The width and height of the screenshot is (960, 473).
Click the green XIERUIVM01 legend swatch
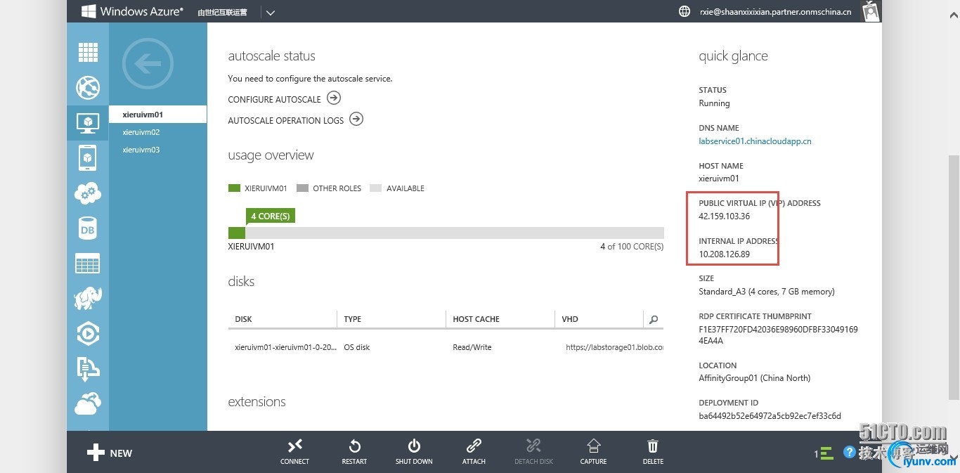[x=234, y=188]
